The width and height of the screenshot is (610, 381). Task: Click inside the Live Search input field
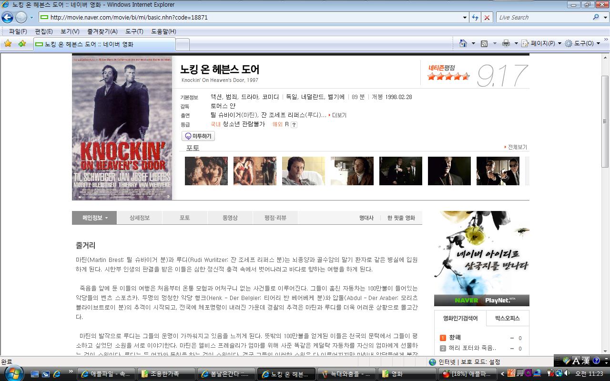coord(543,18)
